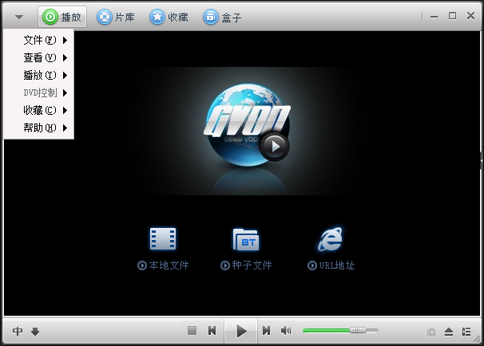Expand the 播放(Y) submenu in the dropdown menu
This screenshot has width=484, height=346.
coord(38,75)
